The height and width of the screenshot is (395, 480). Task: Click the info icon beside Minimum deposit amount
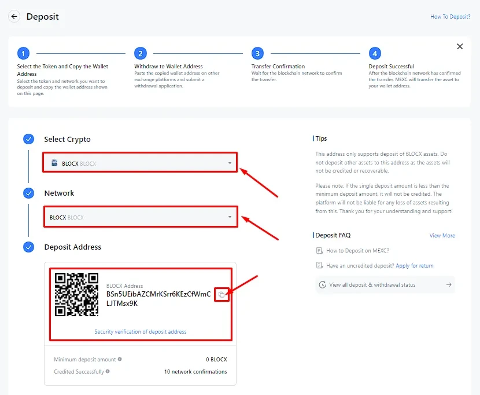120,360
